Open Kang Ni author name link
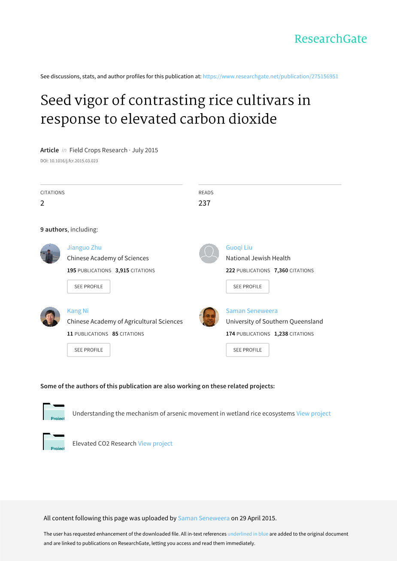397x561 pixels. click(x=78, y=311)
